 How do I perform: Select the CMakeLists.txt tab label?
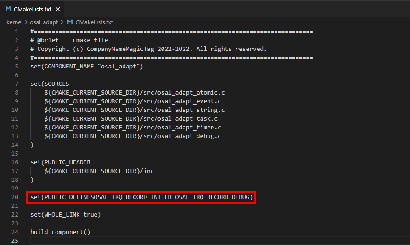click(32, 9)
